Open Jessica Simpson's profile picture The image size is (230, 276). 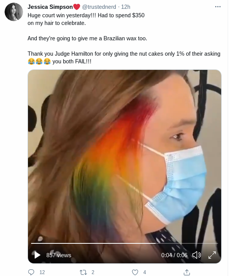point(14,12)
